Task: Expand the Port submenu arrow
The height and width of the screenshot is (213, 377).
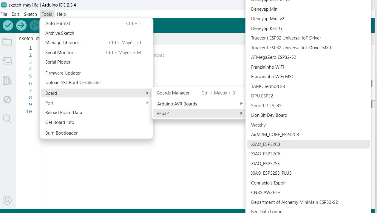Action: click(147, 103)
